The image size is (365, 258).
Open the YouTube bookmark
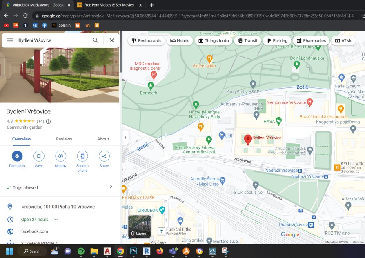[x=6, y=25]
